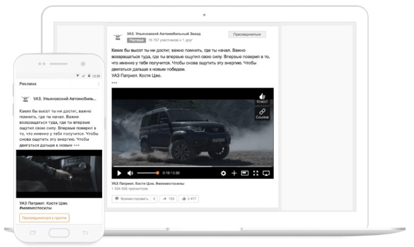Viewport: 414px width, 247px height.
Task: Tap the phone recent apps icon
Action: pos(33,233)
